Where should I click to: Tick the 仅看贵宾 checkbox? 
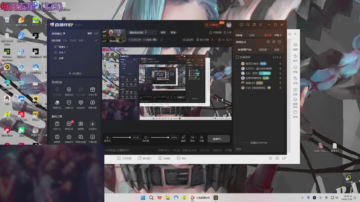point(238,57)
